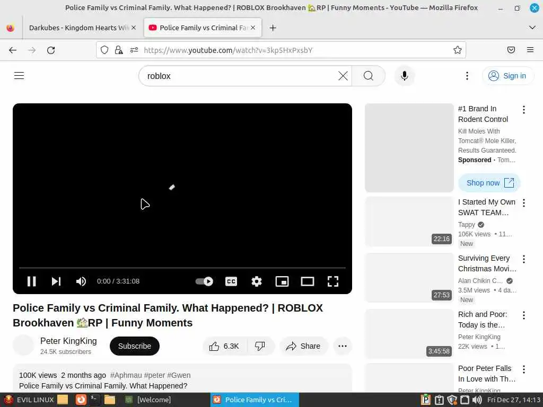Viewport: 543px width, 407px height.
Task: Open the YouTube guide hamburger menu
Action: (x=19, y=75)
